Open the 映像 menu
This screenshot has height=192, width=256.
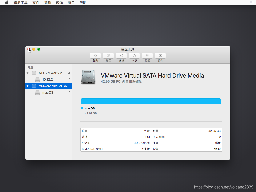[59, 3]
